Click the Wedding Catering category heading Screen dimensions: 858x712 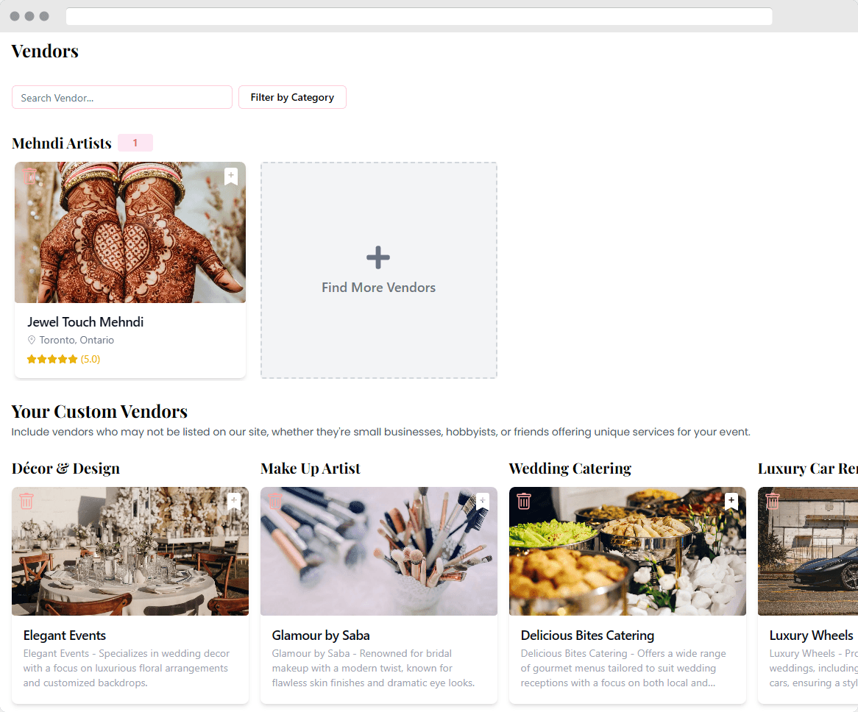pos(570,469)
